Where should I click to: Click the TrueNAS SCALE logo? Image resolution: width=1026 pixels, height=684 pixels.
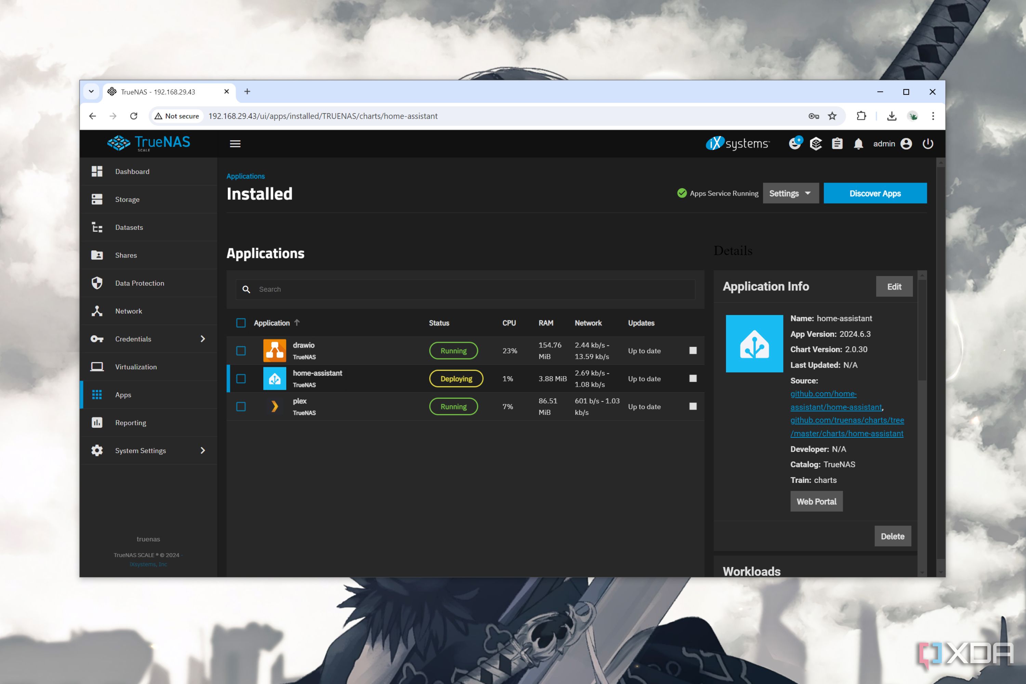tap(149, 143)
